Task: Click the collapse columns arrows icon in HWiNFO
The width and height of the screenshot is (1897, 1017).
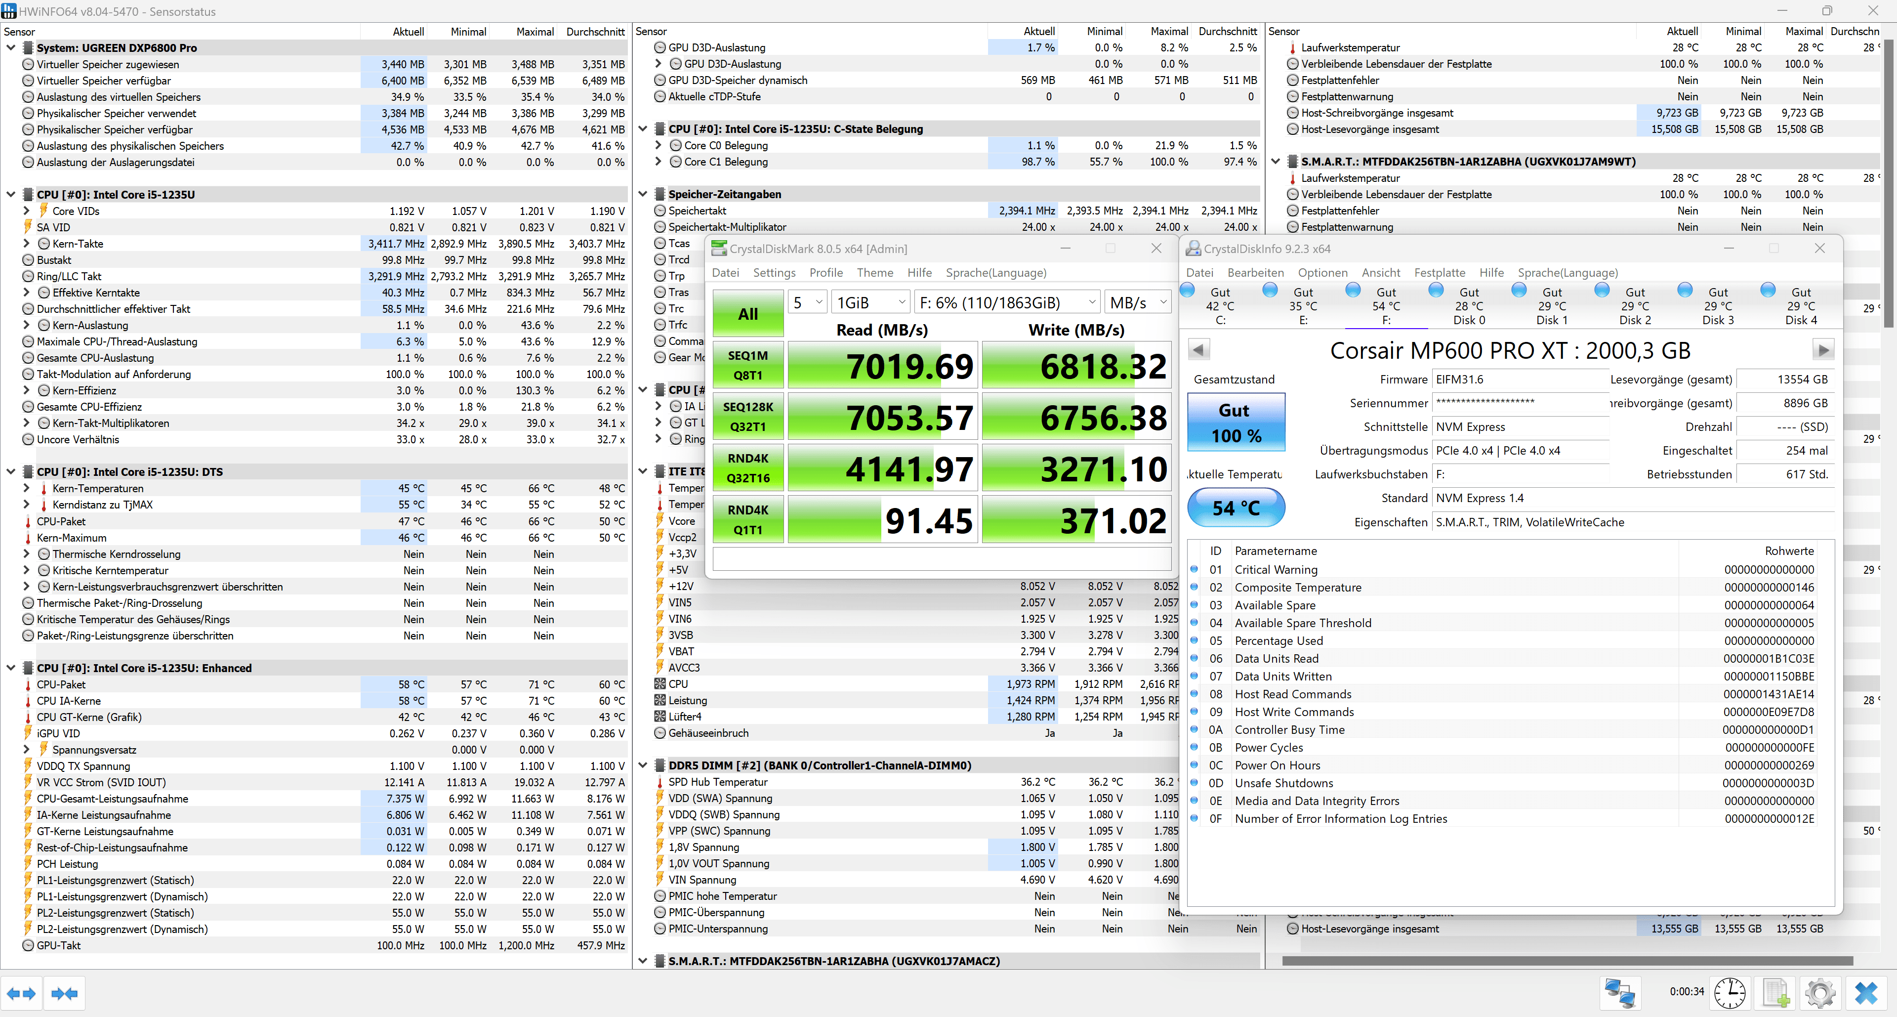Action: coord(64,993)
